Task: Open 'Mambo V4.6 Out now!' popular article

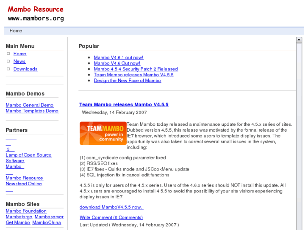Action: click(x=117, y=63)
